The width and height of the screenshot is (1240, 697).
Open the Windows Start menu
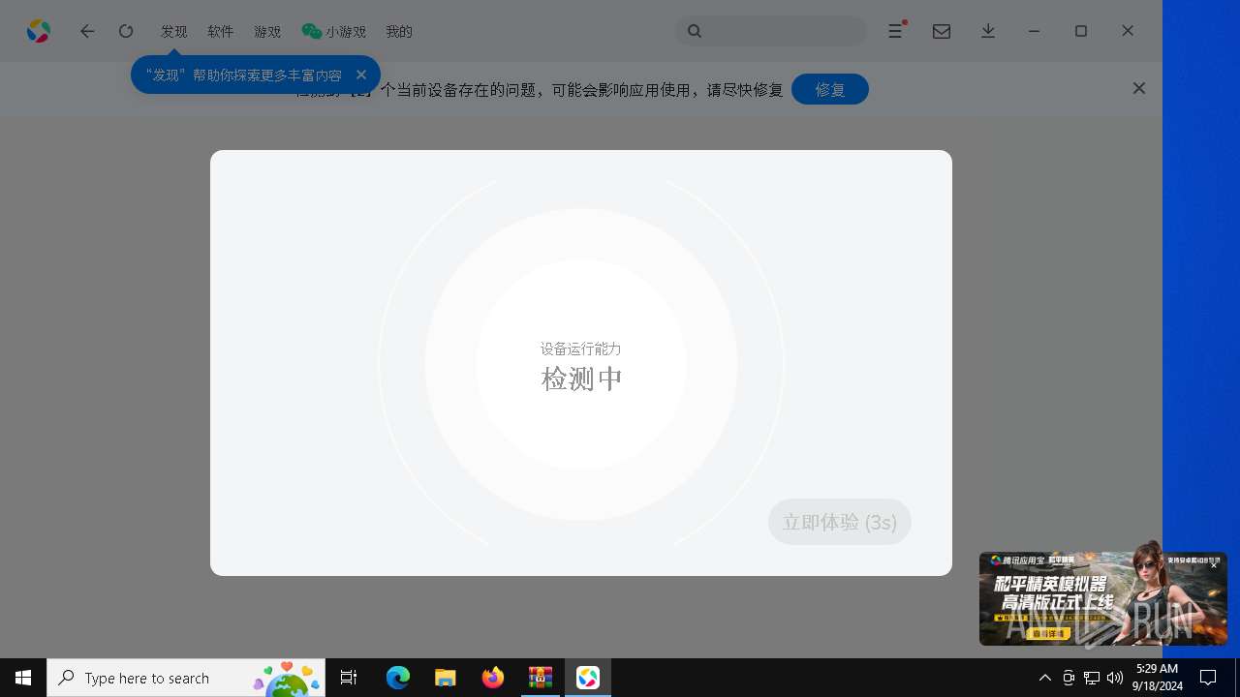pos(23,678)
